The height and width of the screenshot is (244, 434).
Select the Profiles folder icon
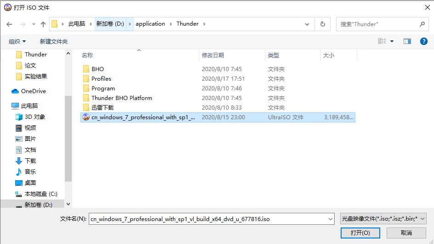click(x=86, y=78)
